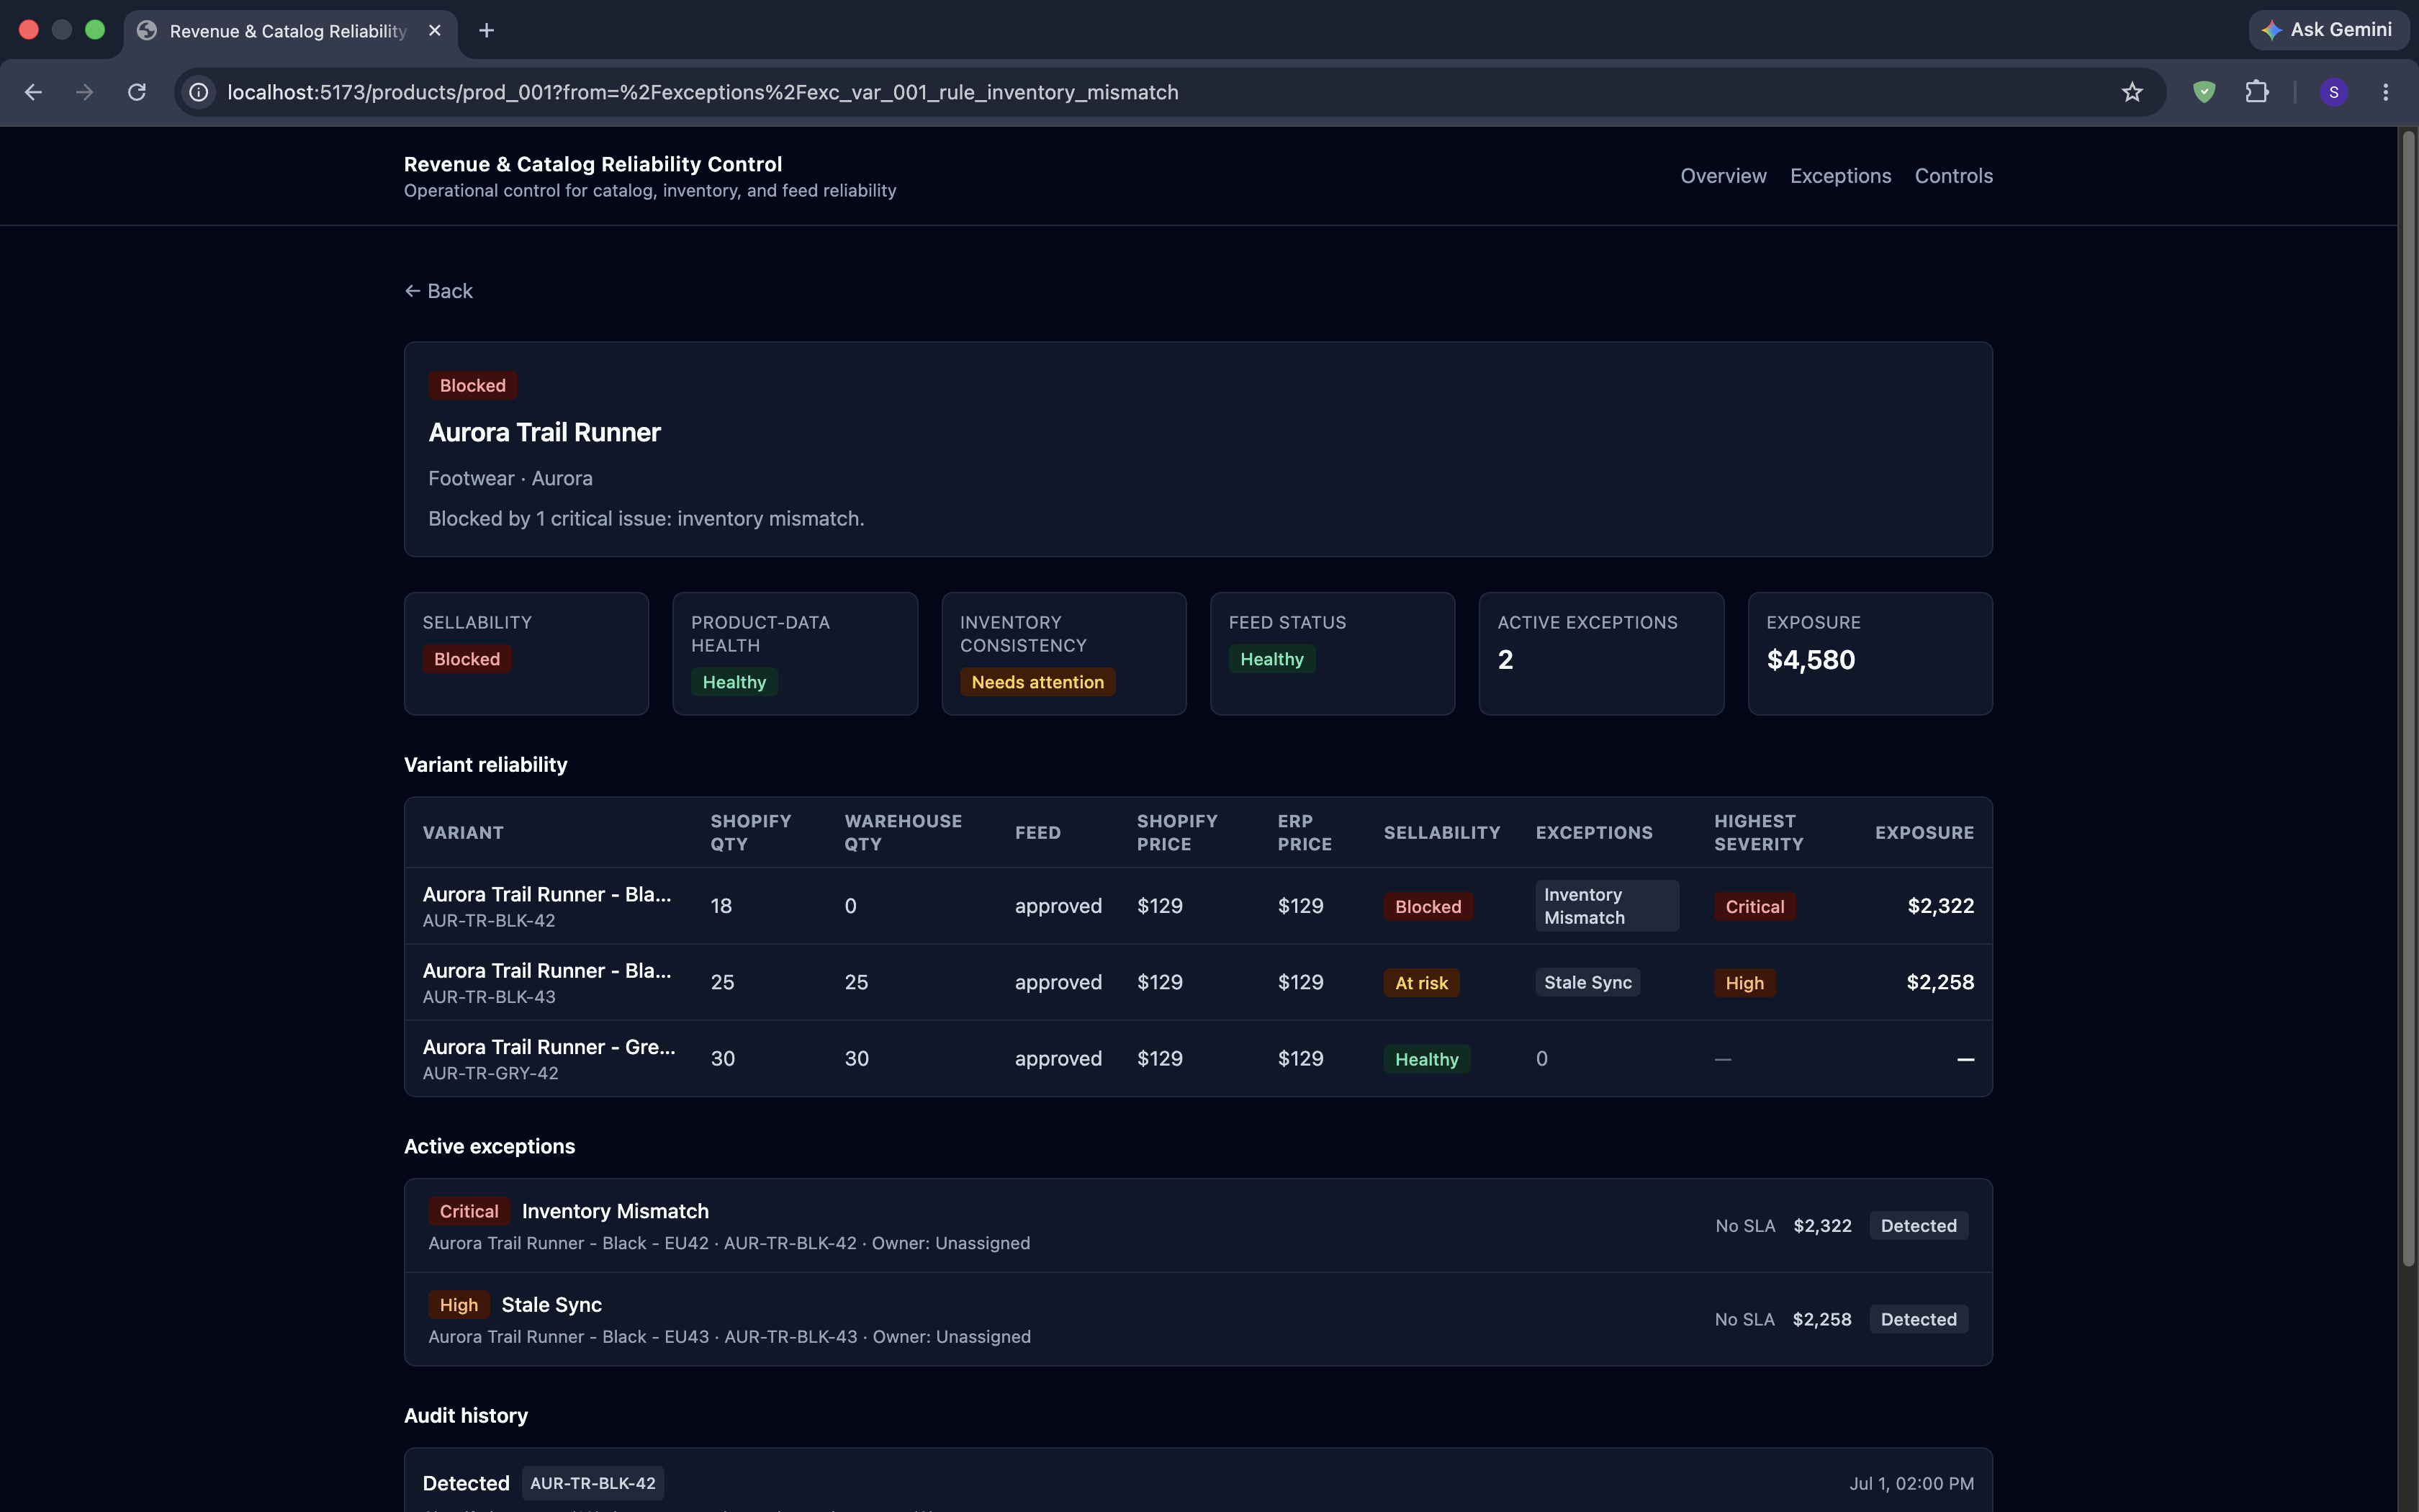This screenshot has height=1512, width=2419.
Task: Open the Chrome three-dot menu
Action: 2386,92
